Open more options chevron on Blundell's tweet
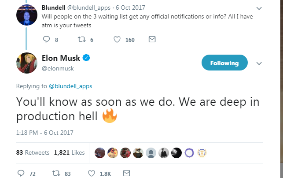 pos(259,8)
